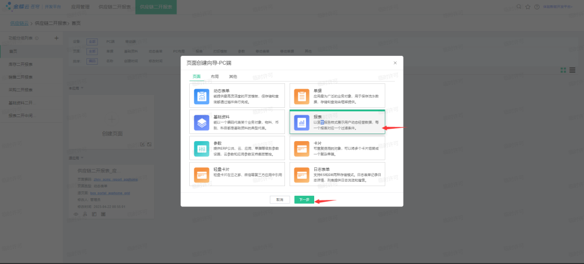
Task: Filter pages by 单据
Action: (x=110, y=51)
